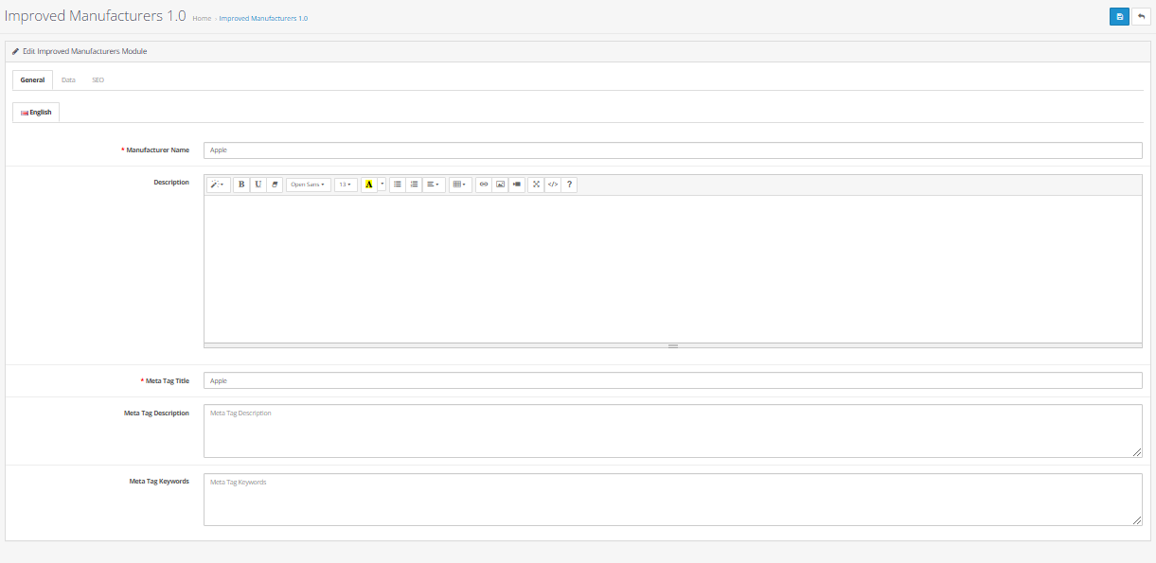The image size is (1156, 563).
Task: Click the Home breadcrumb link
Action: point(202,19)
